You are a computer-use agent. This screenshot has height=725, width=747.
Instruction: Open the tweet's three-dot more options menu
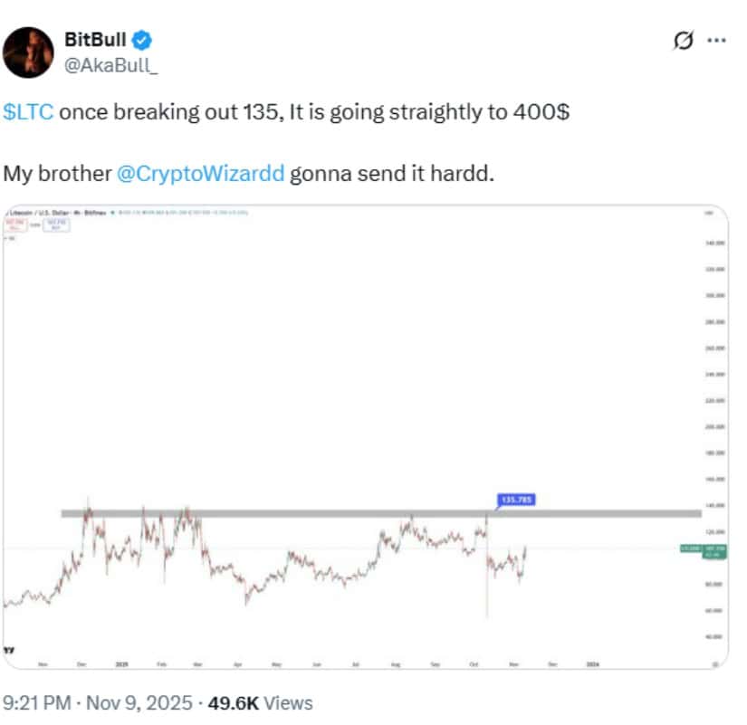point(718,40)
